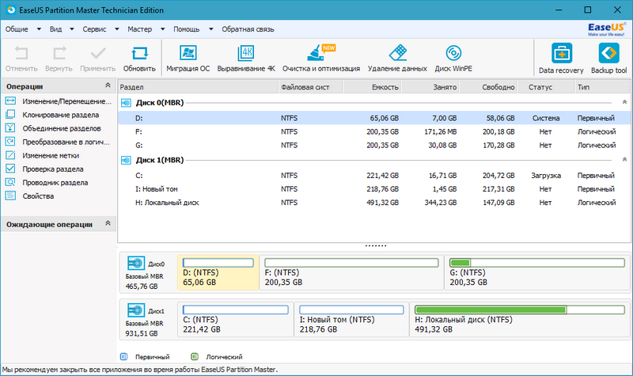Select the C: (NTFS) 221,42 GB block

point(235,319)
